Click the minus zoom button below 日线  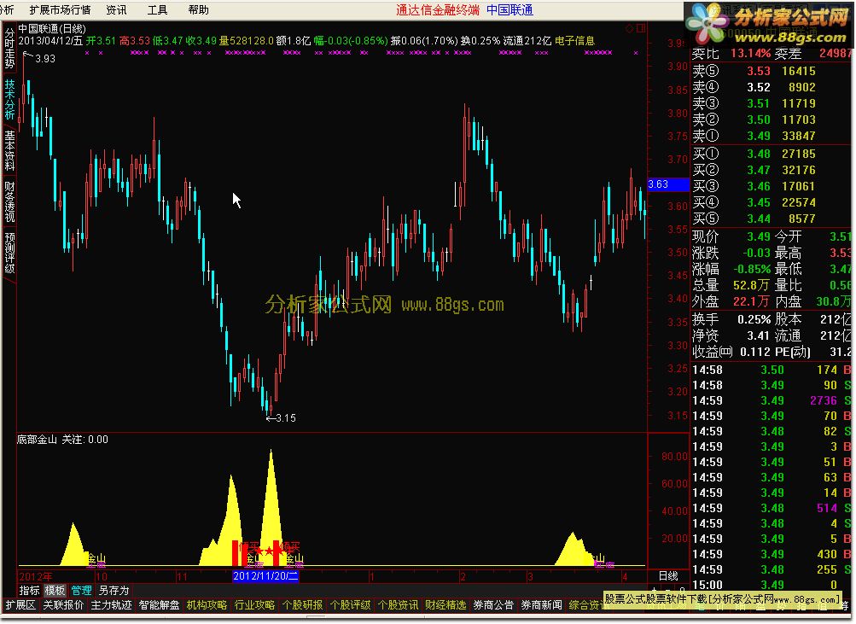pyautogui.click(x=667, y=590)
